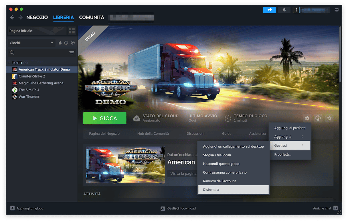Select Aggiungi un collegamento sul desktop
The image size is (348, 222).
(233, 146)
